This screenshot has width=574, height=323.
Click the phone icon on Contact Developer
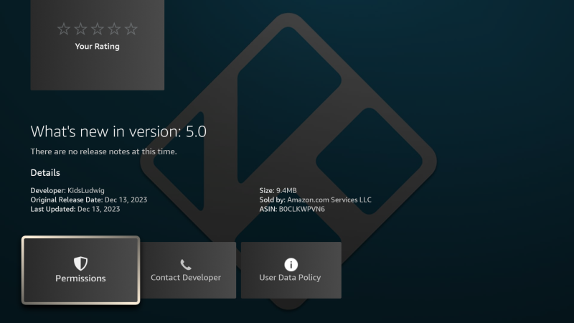point(186,264)
